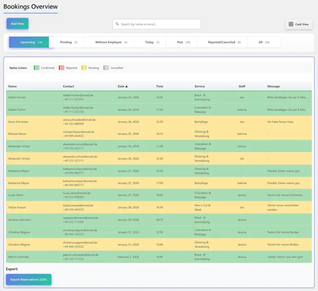Click tobias.krause@email.de contact
Screen dimensions: 318x291
click(x=78, y=205)
